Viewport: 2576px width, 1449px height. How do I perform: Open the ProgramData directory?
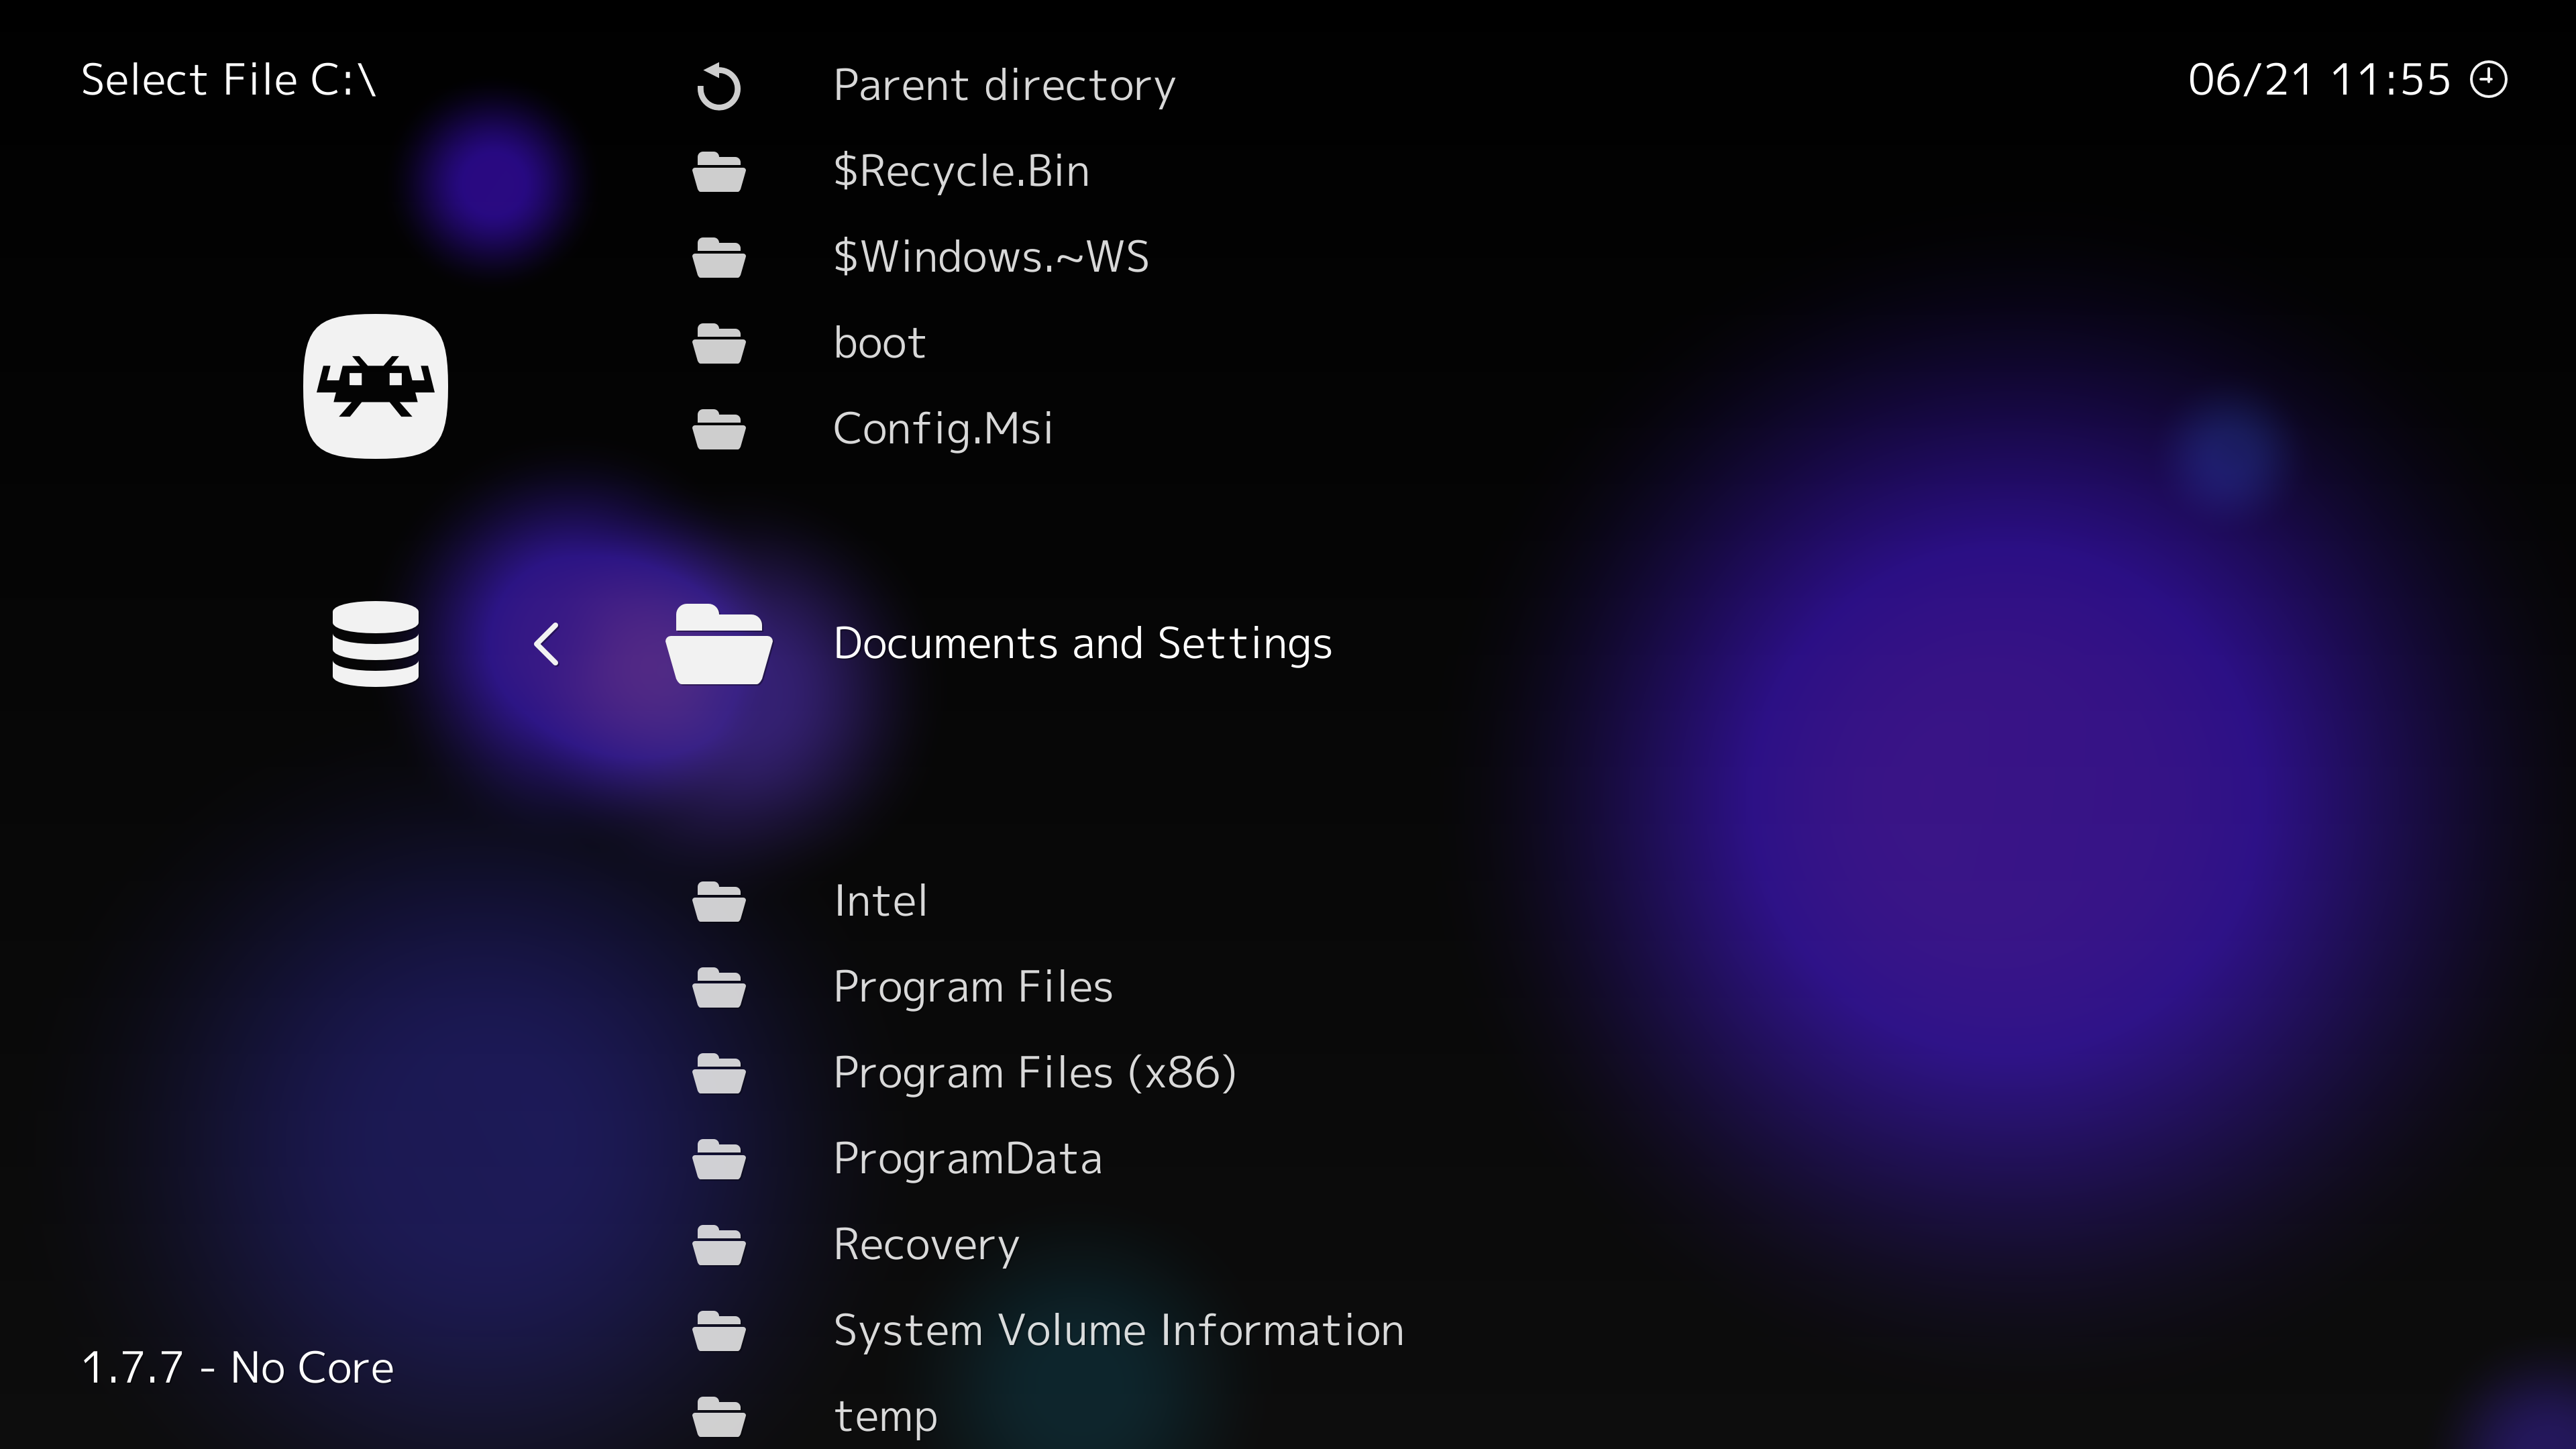point(967,1159)
